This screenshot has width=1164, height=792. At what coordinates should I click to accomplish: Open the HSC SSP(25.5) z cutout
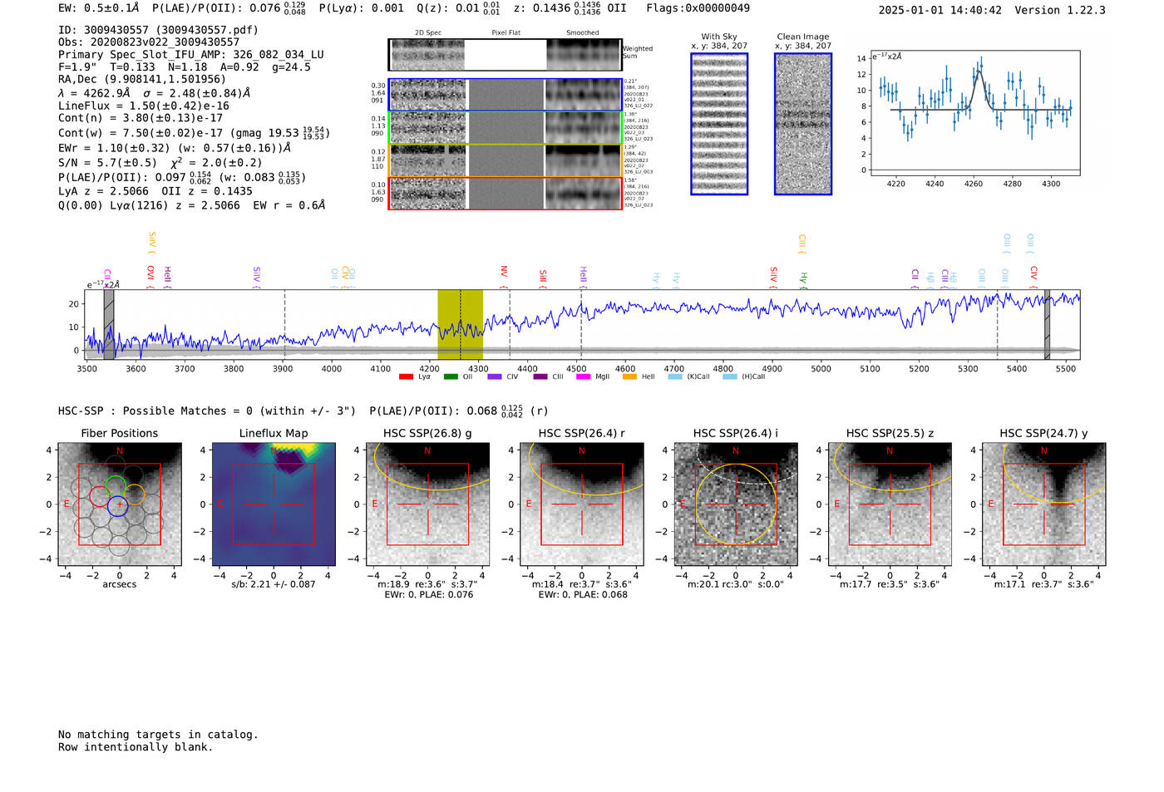pos(890,504)
